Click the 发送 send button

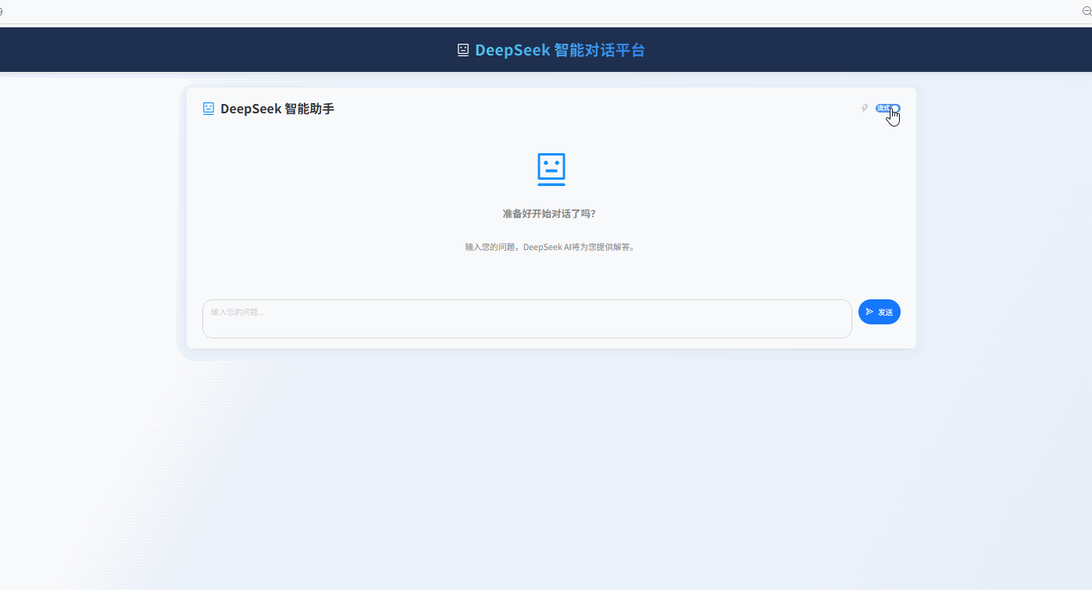[x=880, y=312]
